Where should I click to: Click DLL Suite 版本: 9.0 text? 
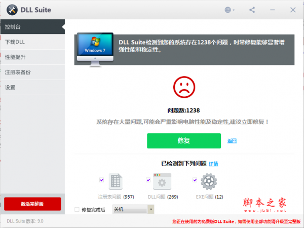click(25, 221)
